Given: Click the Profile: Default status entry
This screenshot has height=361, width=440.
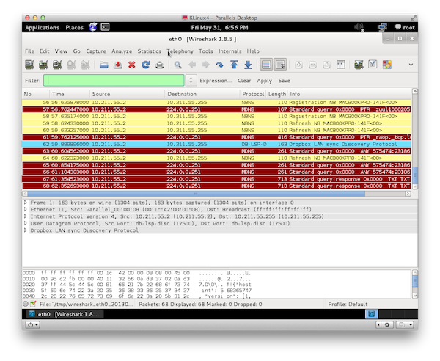Looking at the screenshot, I should (x=348, y=304).
